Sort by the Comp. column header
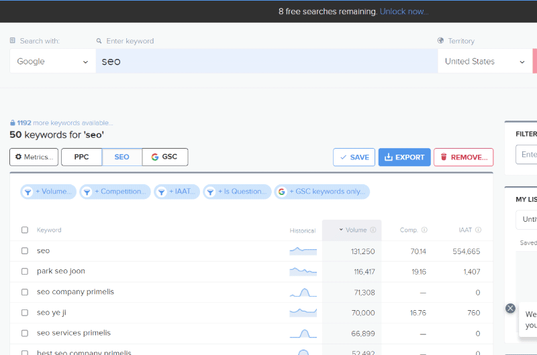 pos(409,230)
